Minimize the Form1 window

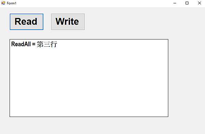[175, 3]
